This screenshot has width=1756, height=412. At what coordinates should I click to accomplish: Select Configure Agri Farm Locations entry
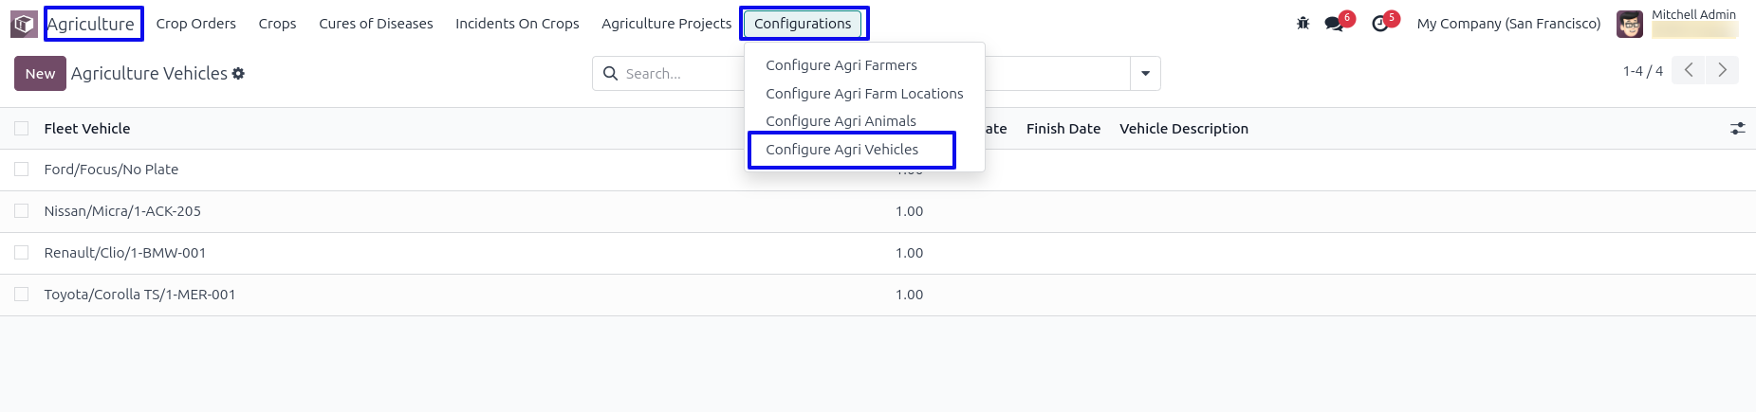click(x=864, y=94)
